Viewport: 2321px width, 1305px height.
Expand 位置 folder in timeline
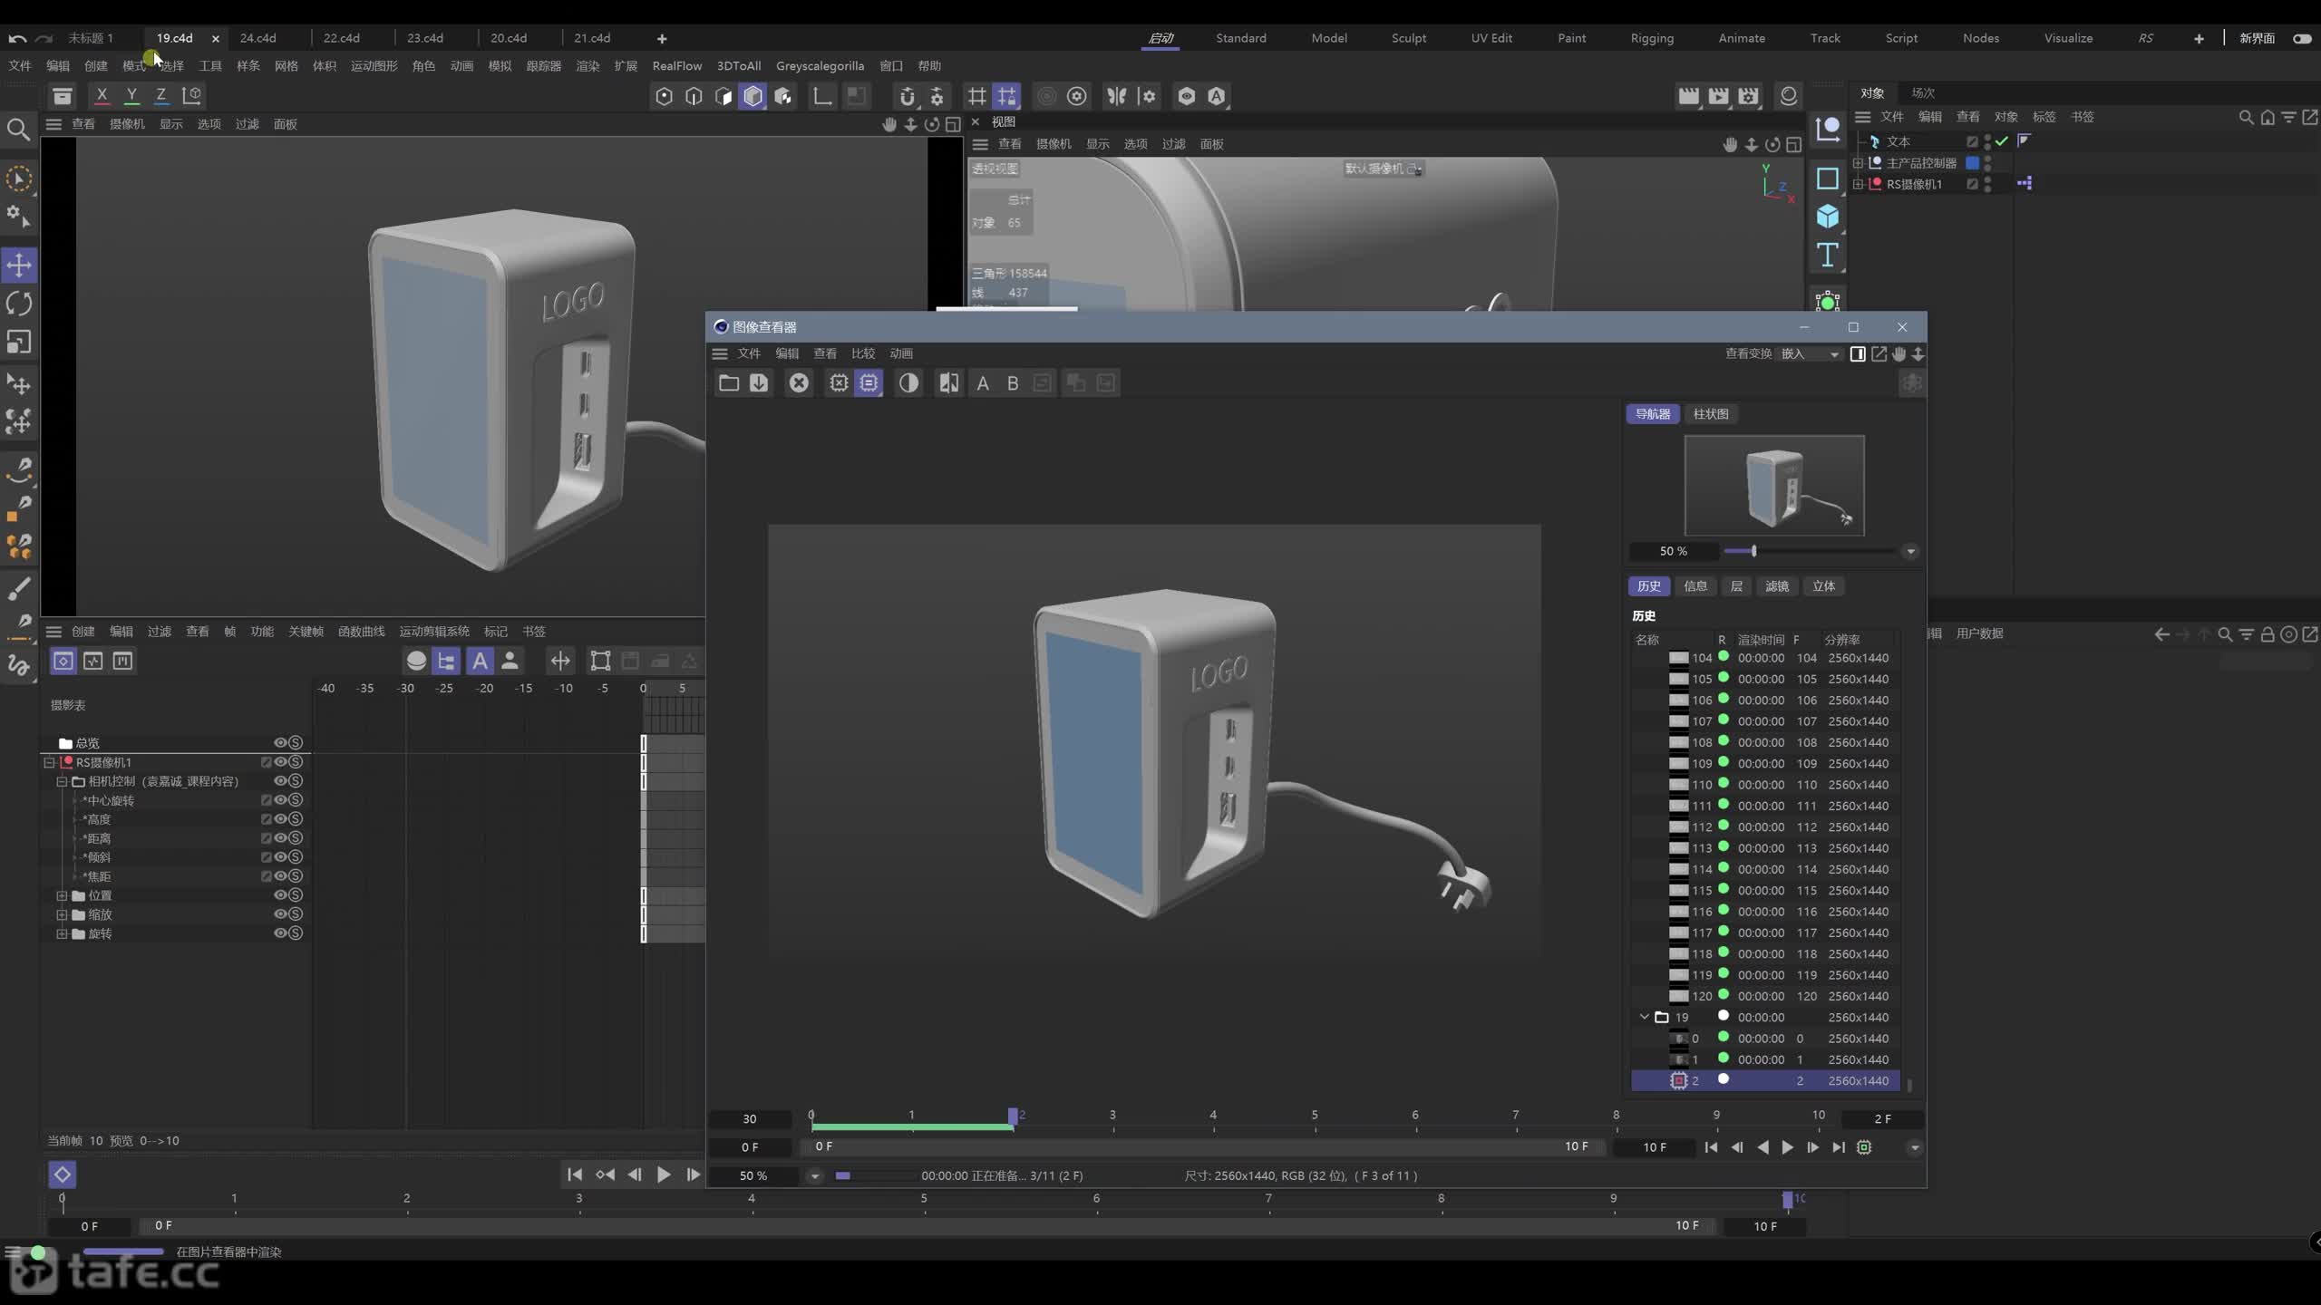pos(62,895)
